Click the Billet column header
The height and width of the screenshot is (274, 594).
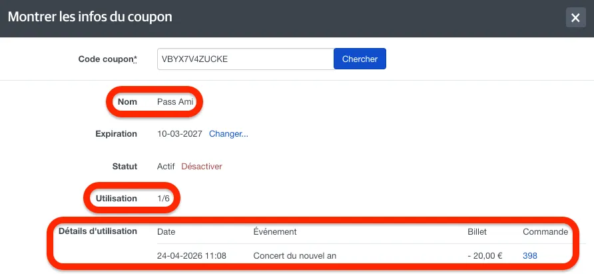477,232
